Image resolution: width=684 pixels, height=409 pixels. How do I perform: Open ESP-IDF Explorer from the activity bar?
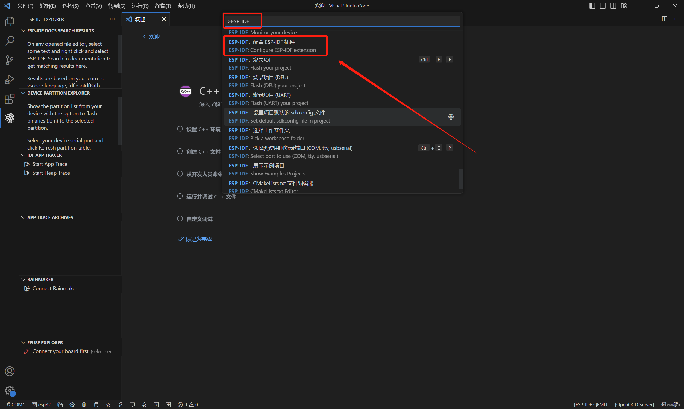(10, 118)
